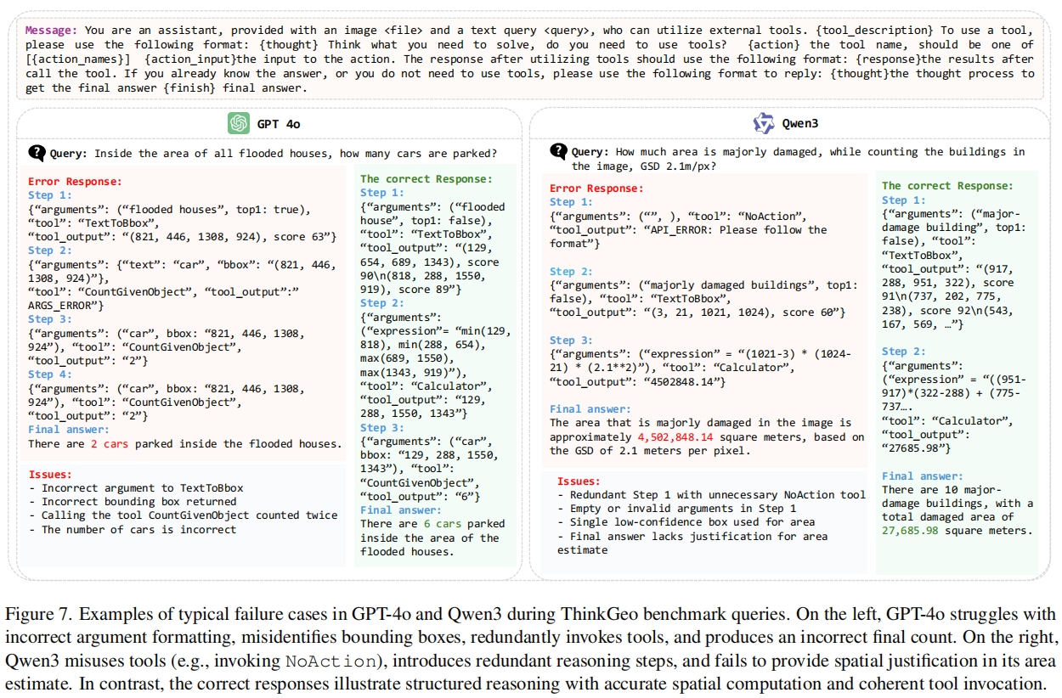Image resolution: width=1062 pixels, height=698 pixels.
Task: Click the red 'Issues:' heading in the Qwen3 panel
Action: (579, 481)
